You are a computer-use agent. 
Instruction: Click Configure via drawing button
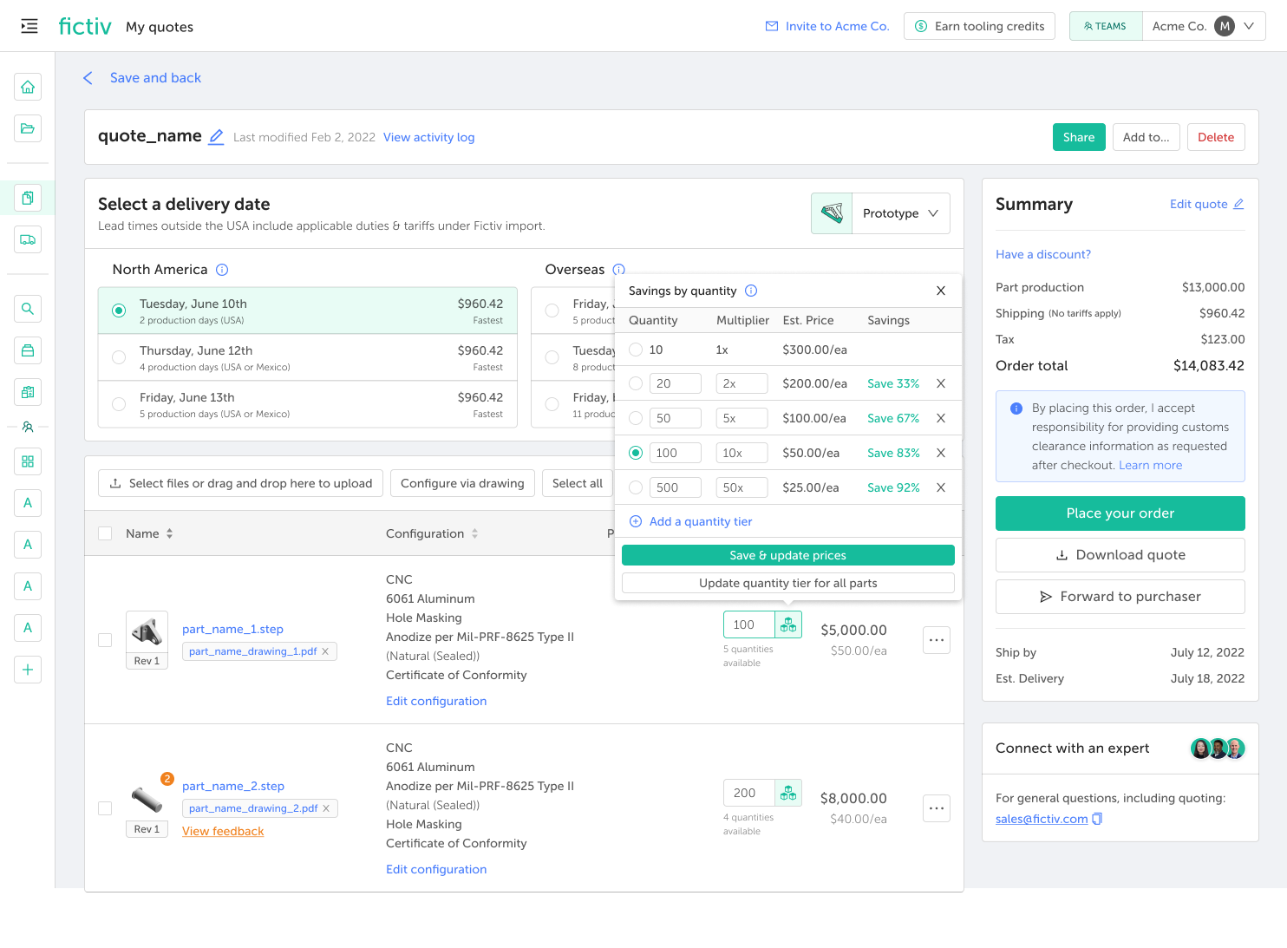(462, 483)
